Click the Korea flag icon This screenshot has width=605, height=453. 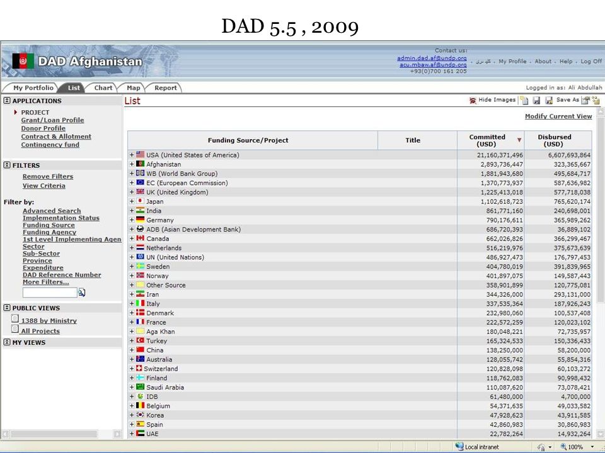140,415
